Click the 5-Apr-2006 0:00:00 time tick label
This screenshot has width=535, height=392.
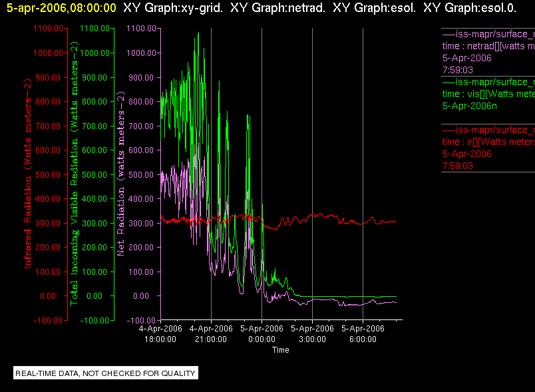pos(262,334)
